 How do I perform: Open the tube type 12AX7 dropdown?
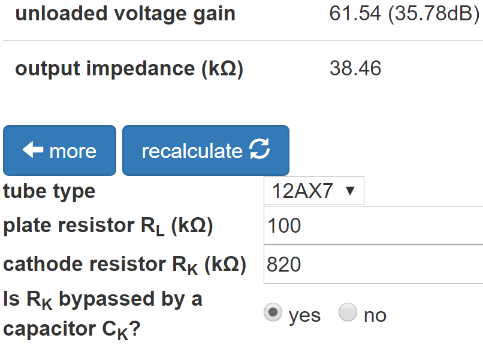point(314,191)
